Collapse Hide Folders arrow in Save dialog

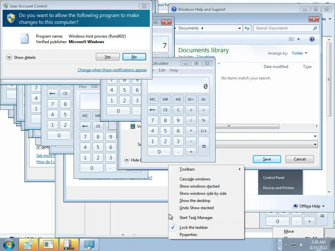[127, 159]
